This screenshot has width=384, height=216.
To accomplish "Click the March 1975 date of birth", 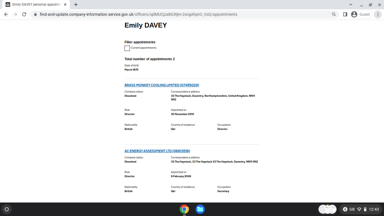I will (131, 70).
